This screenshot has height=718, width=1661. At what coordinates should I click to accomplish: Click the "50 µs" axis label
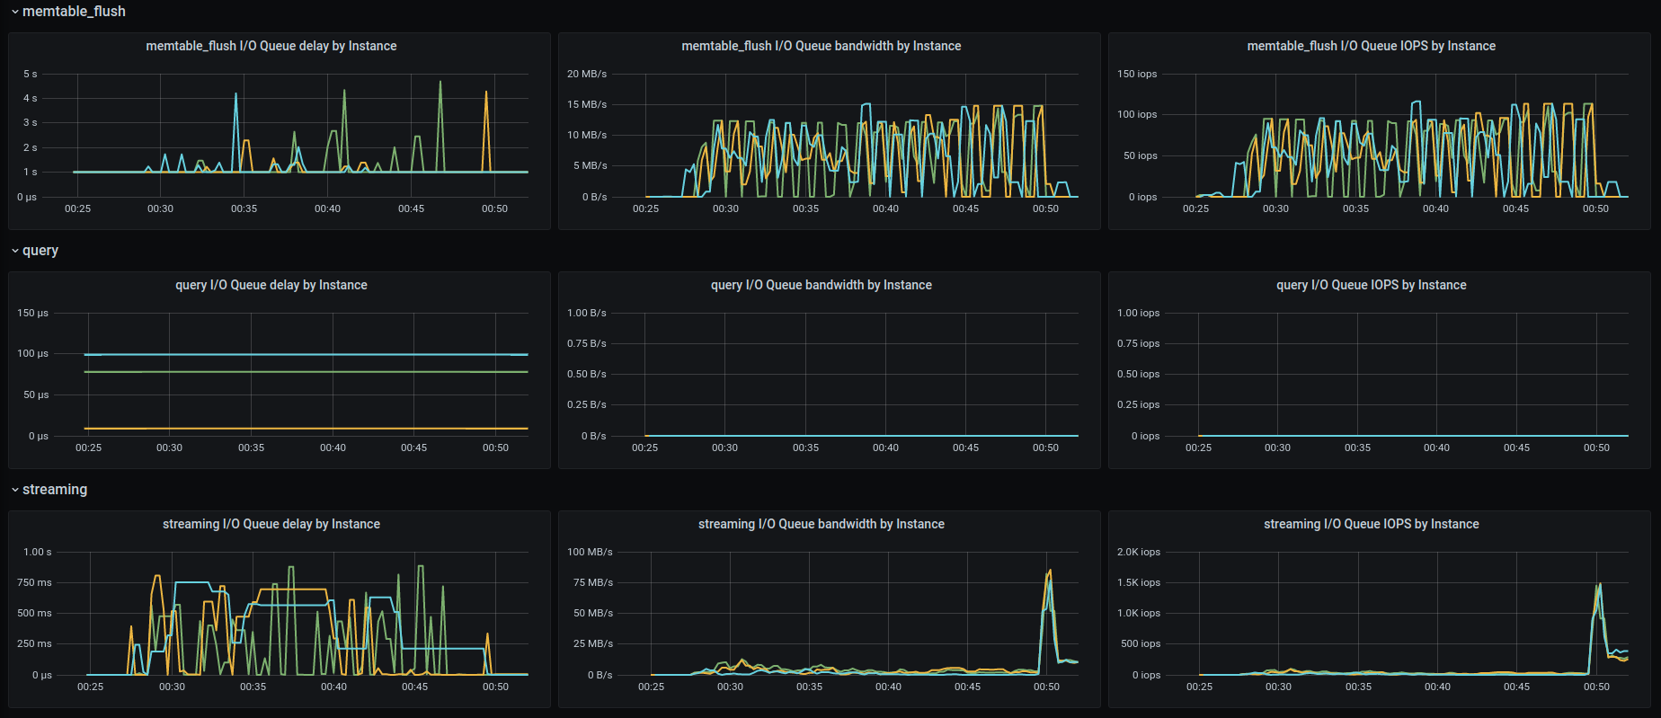click(36, 394)
